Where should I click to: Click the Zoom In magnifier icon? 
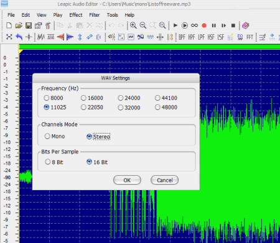point(133,25)
